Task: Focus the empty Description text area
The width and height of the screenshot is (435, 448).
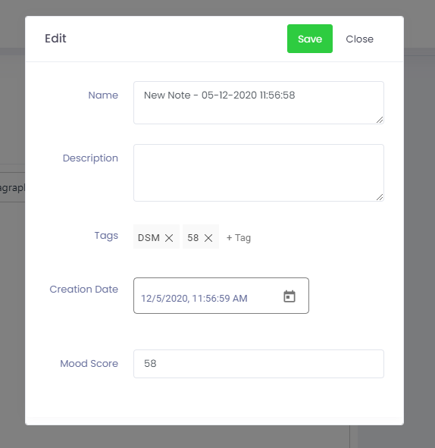Action: point(258,173)
